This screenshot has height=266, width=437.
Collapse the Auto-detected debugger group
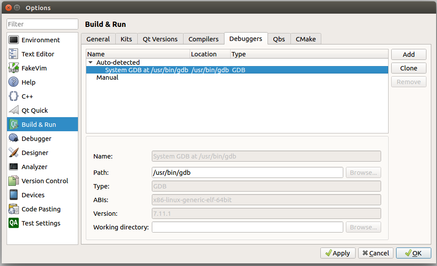(91, 62)
